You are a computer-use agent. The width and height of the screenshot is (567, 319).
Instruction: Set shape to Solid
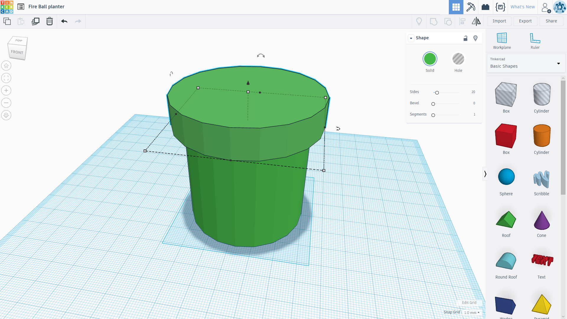pos(430,59)
